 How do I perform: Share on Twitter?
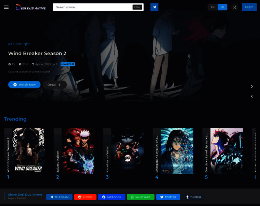168,197
